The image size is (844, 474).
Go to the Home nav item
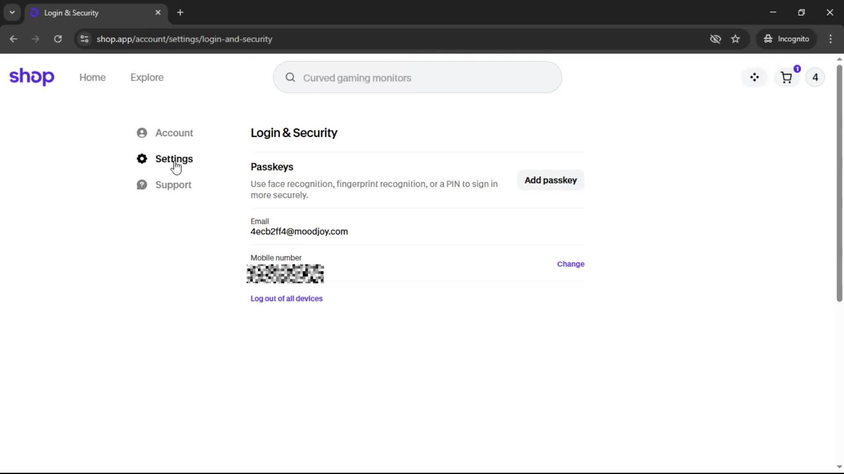point(92,78)
